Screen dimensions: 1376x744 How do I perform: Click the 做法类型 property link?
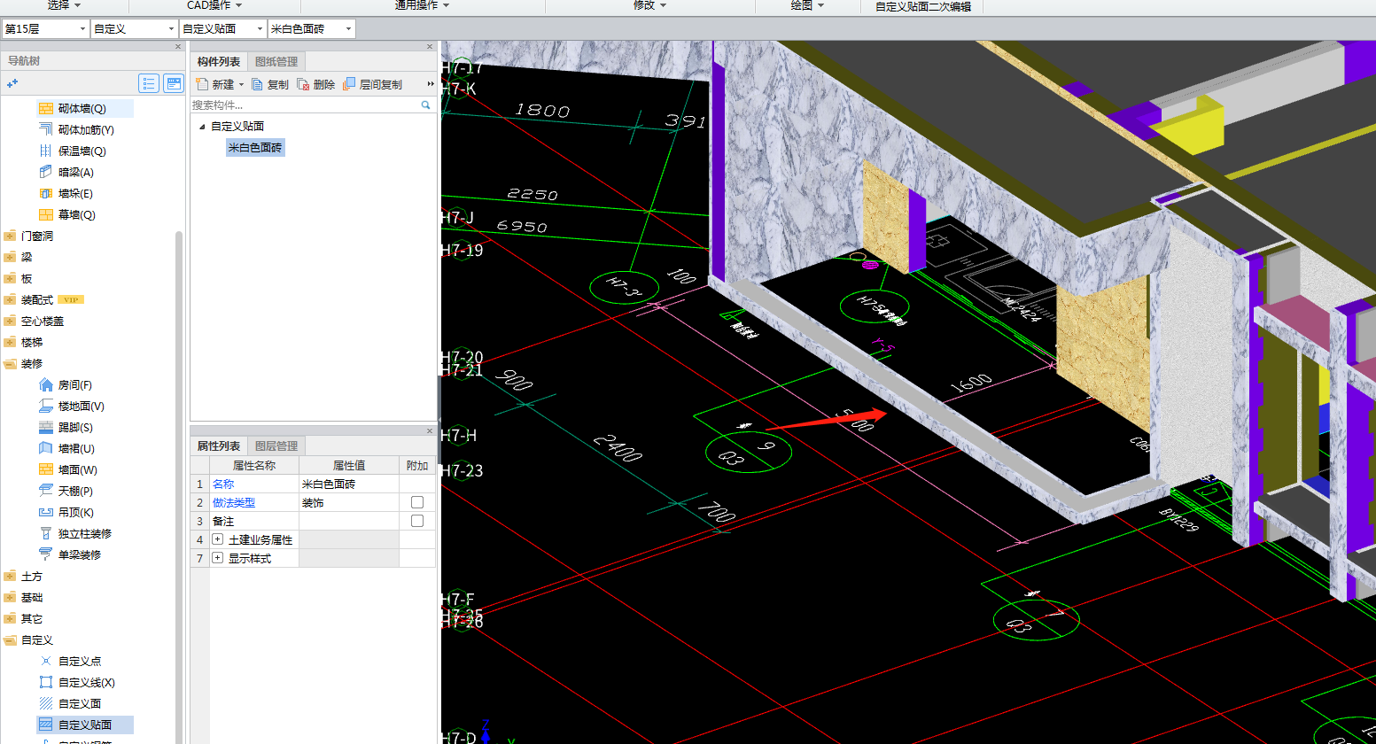(234, 502)
